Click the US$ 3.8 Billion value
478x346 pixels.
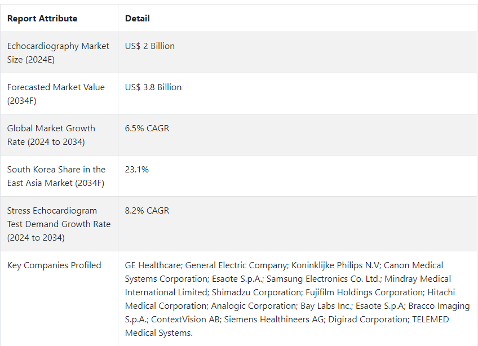pos(153,87)
